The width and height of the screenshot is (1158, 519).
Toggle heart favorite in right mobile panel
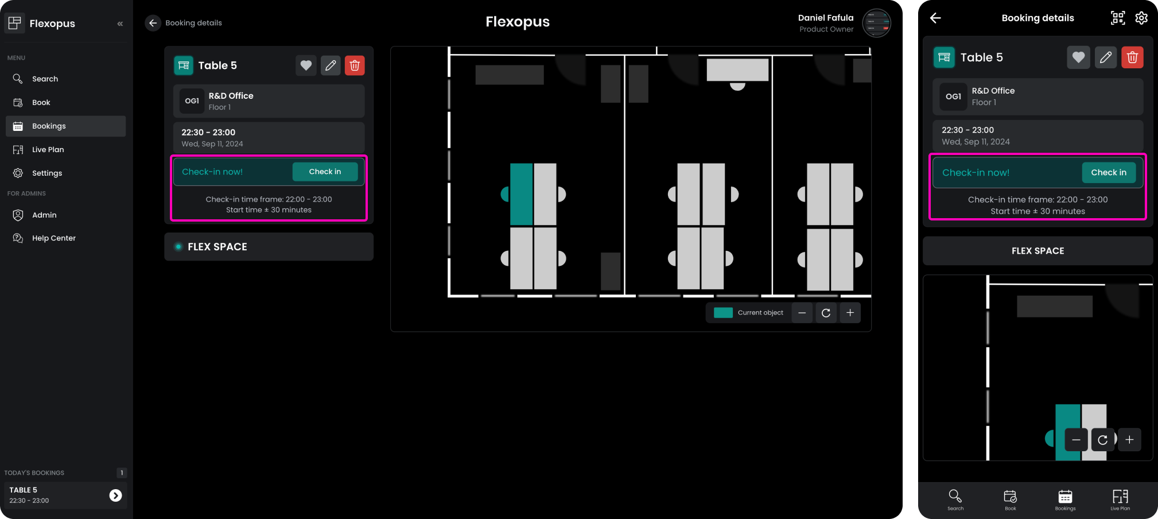(1078, 57)
